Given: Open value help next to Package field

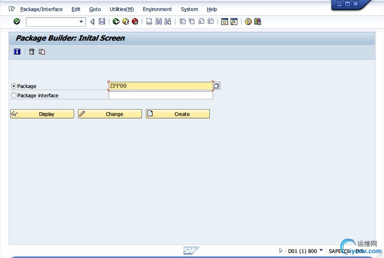Looking at the screenshot, I should pyautogui.click(x=217, y=85).
